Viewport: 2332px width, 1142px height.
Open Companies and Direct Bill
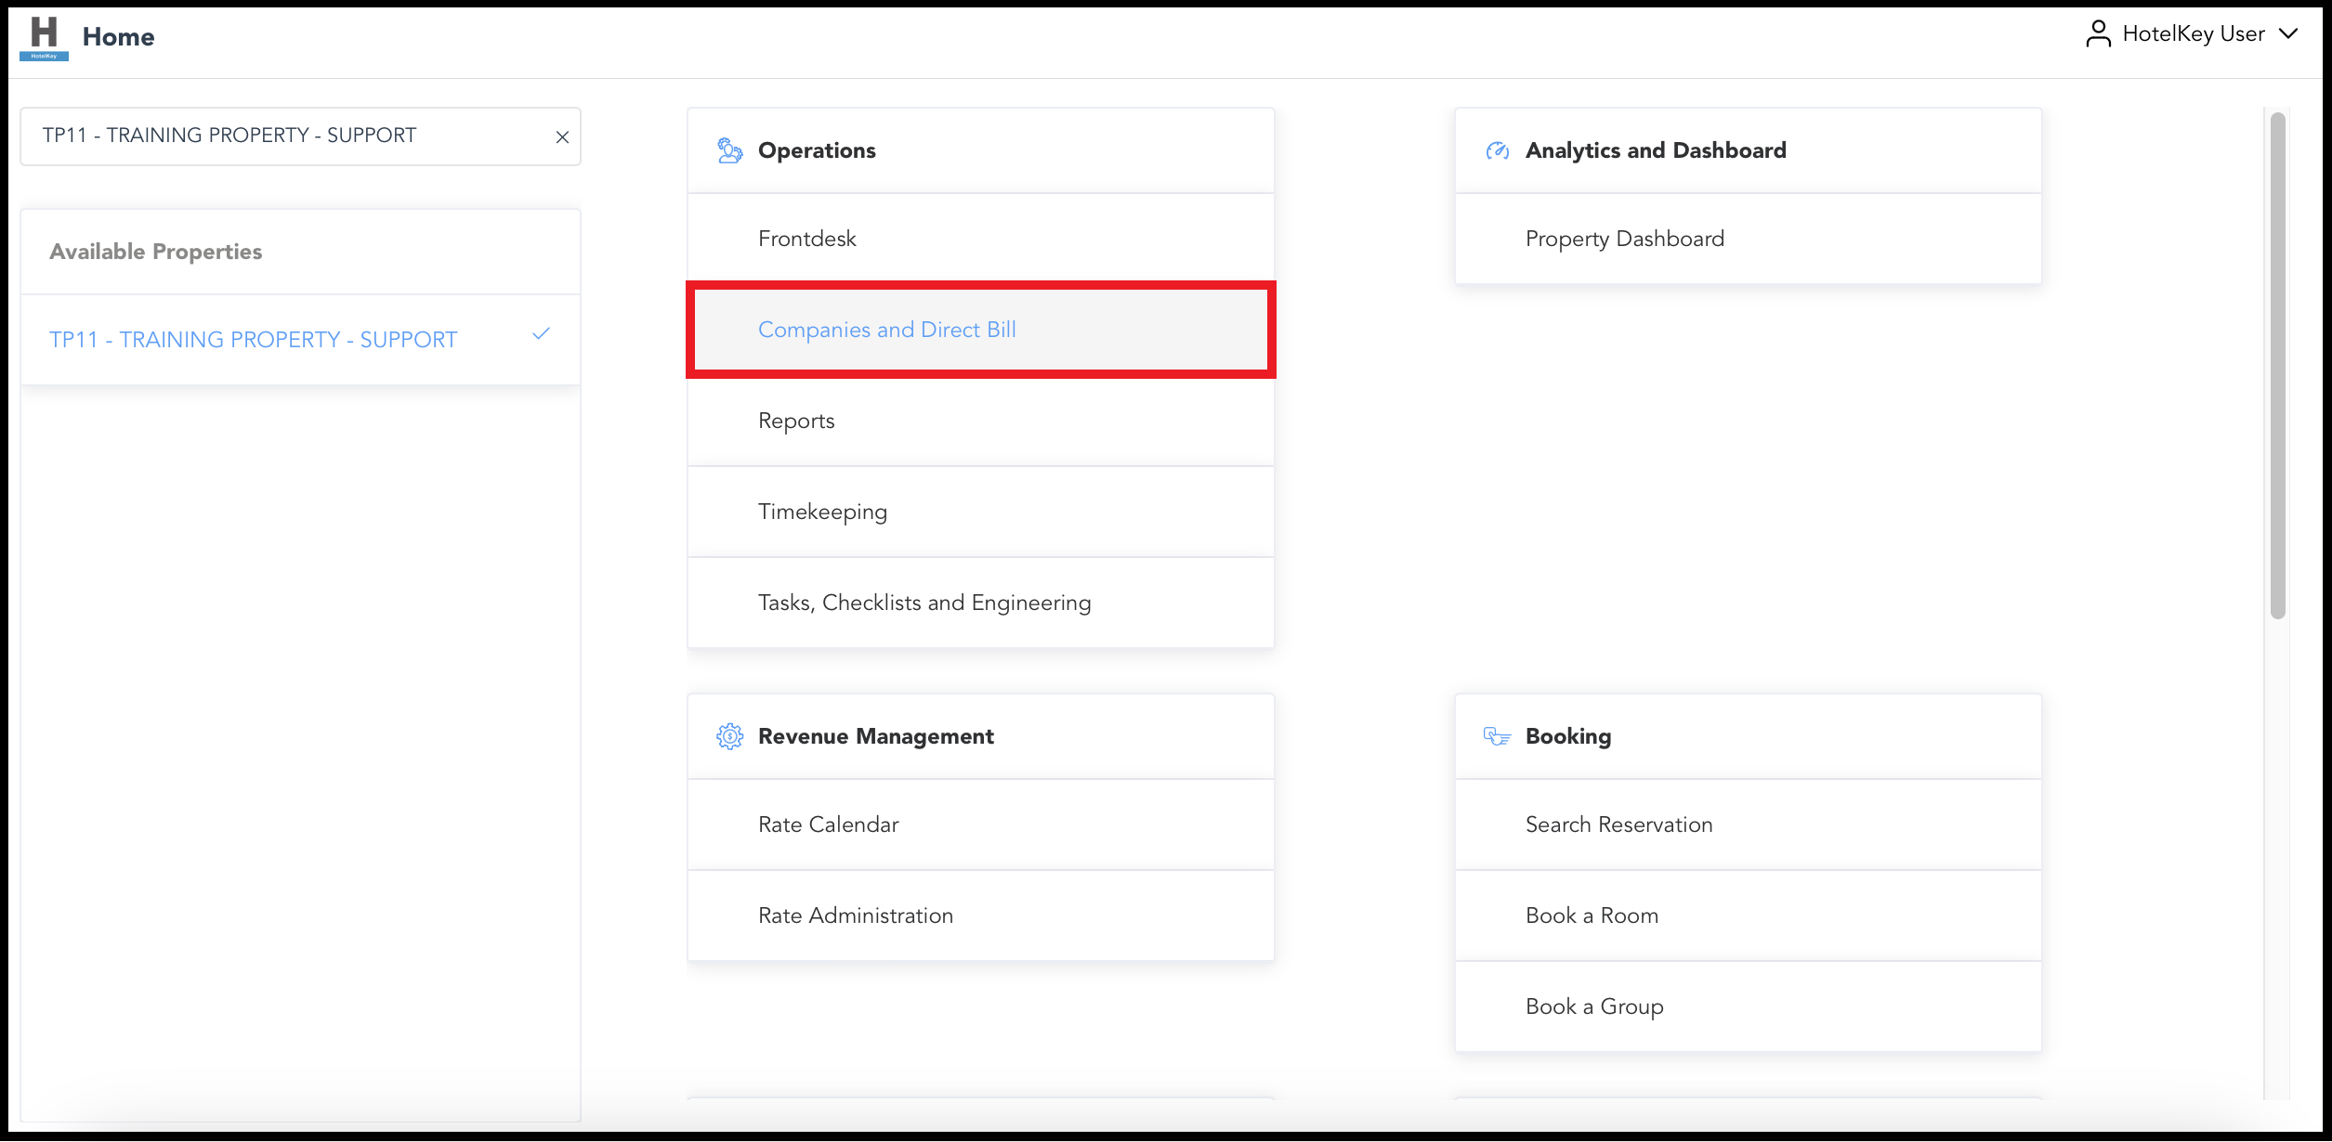pos(886,330)
